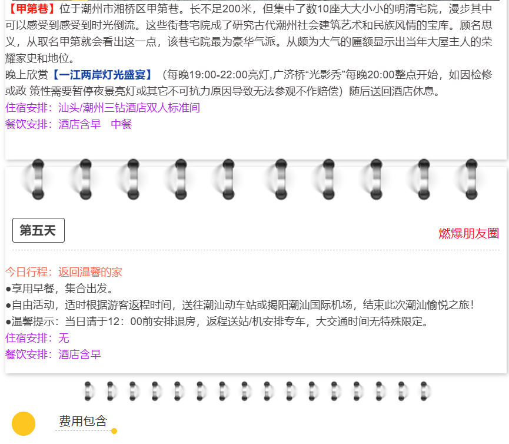Viewport: 509px width, 444px height.
Task: Click the red 燃爆朋友圈 text
Action: [x=468, y=233]
